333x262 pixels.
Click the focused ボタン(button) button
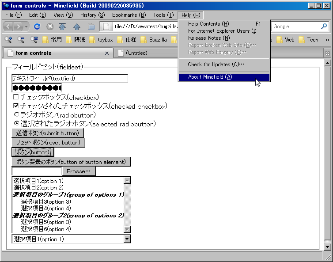click(33, 152)
